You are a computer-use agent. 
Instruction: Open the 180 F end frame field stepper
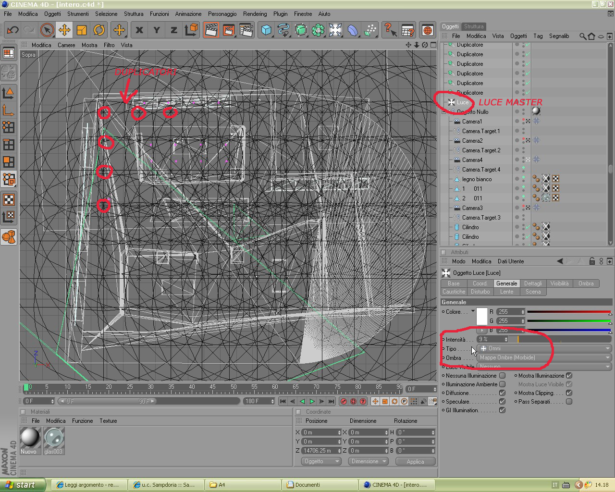point(272,401)
